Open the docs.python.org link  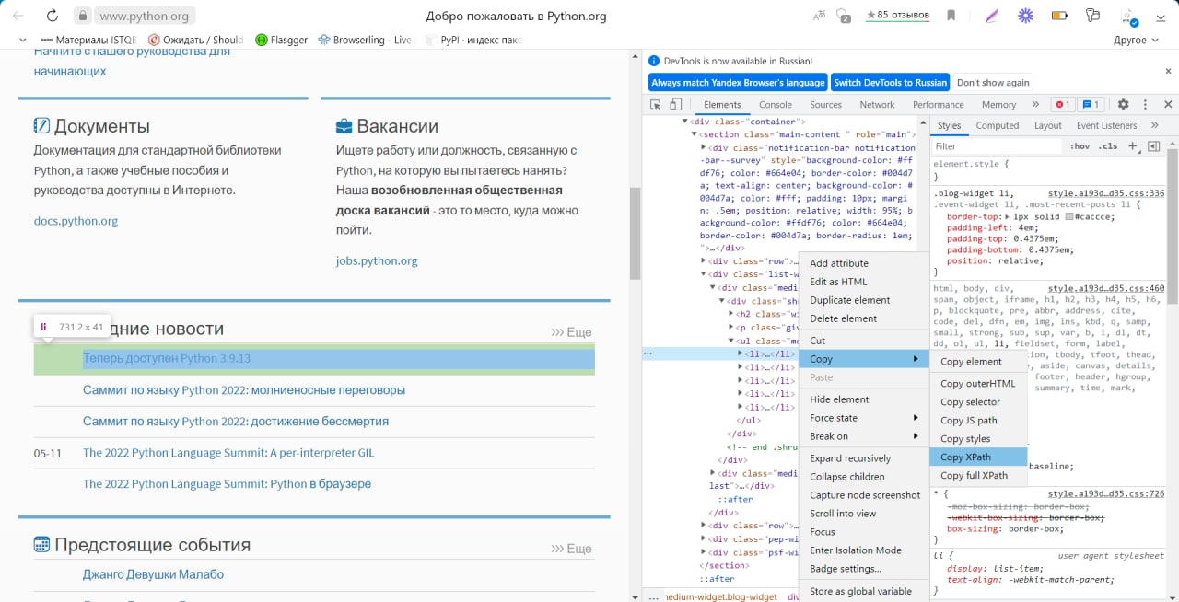coord(76,221)
